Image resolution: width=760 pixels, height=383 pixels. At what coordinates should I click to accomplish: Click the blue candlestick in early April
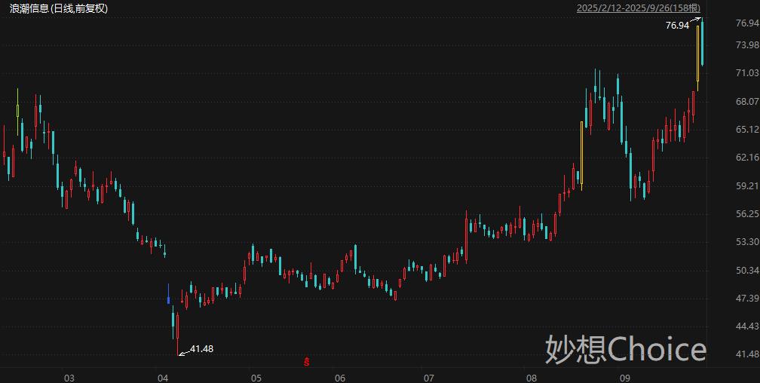point(168,296)
